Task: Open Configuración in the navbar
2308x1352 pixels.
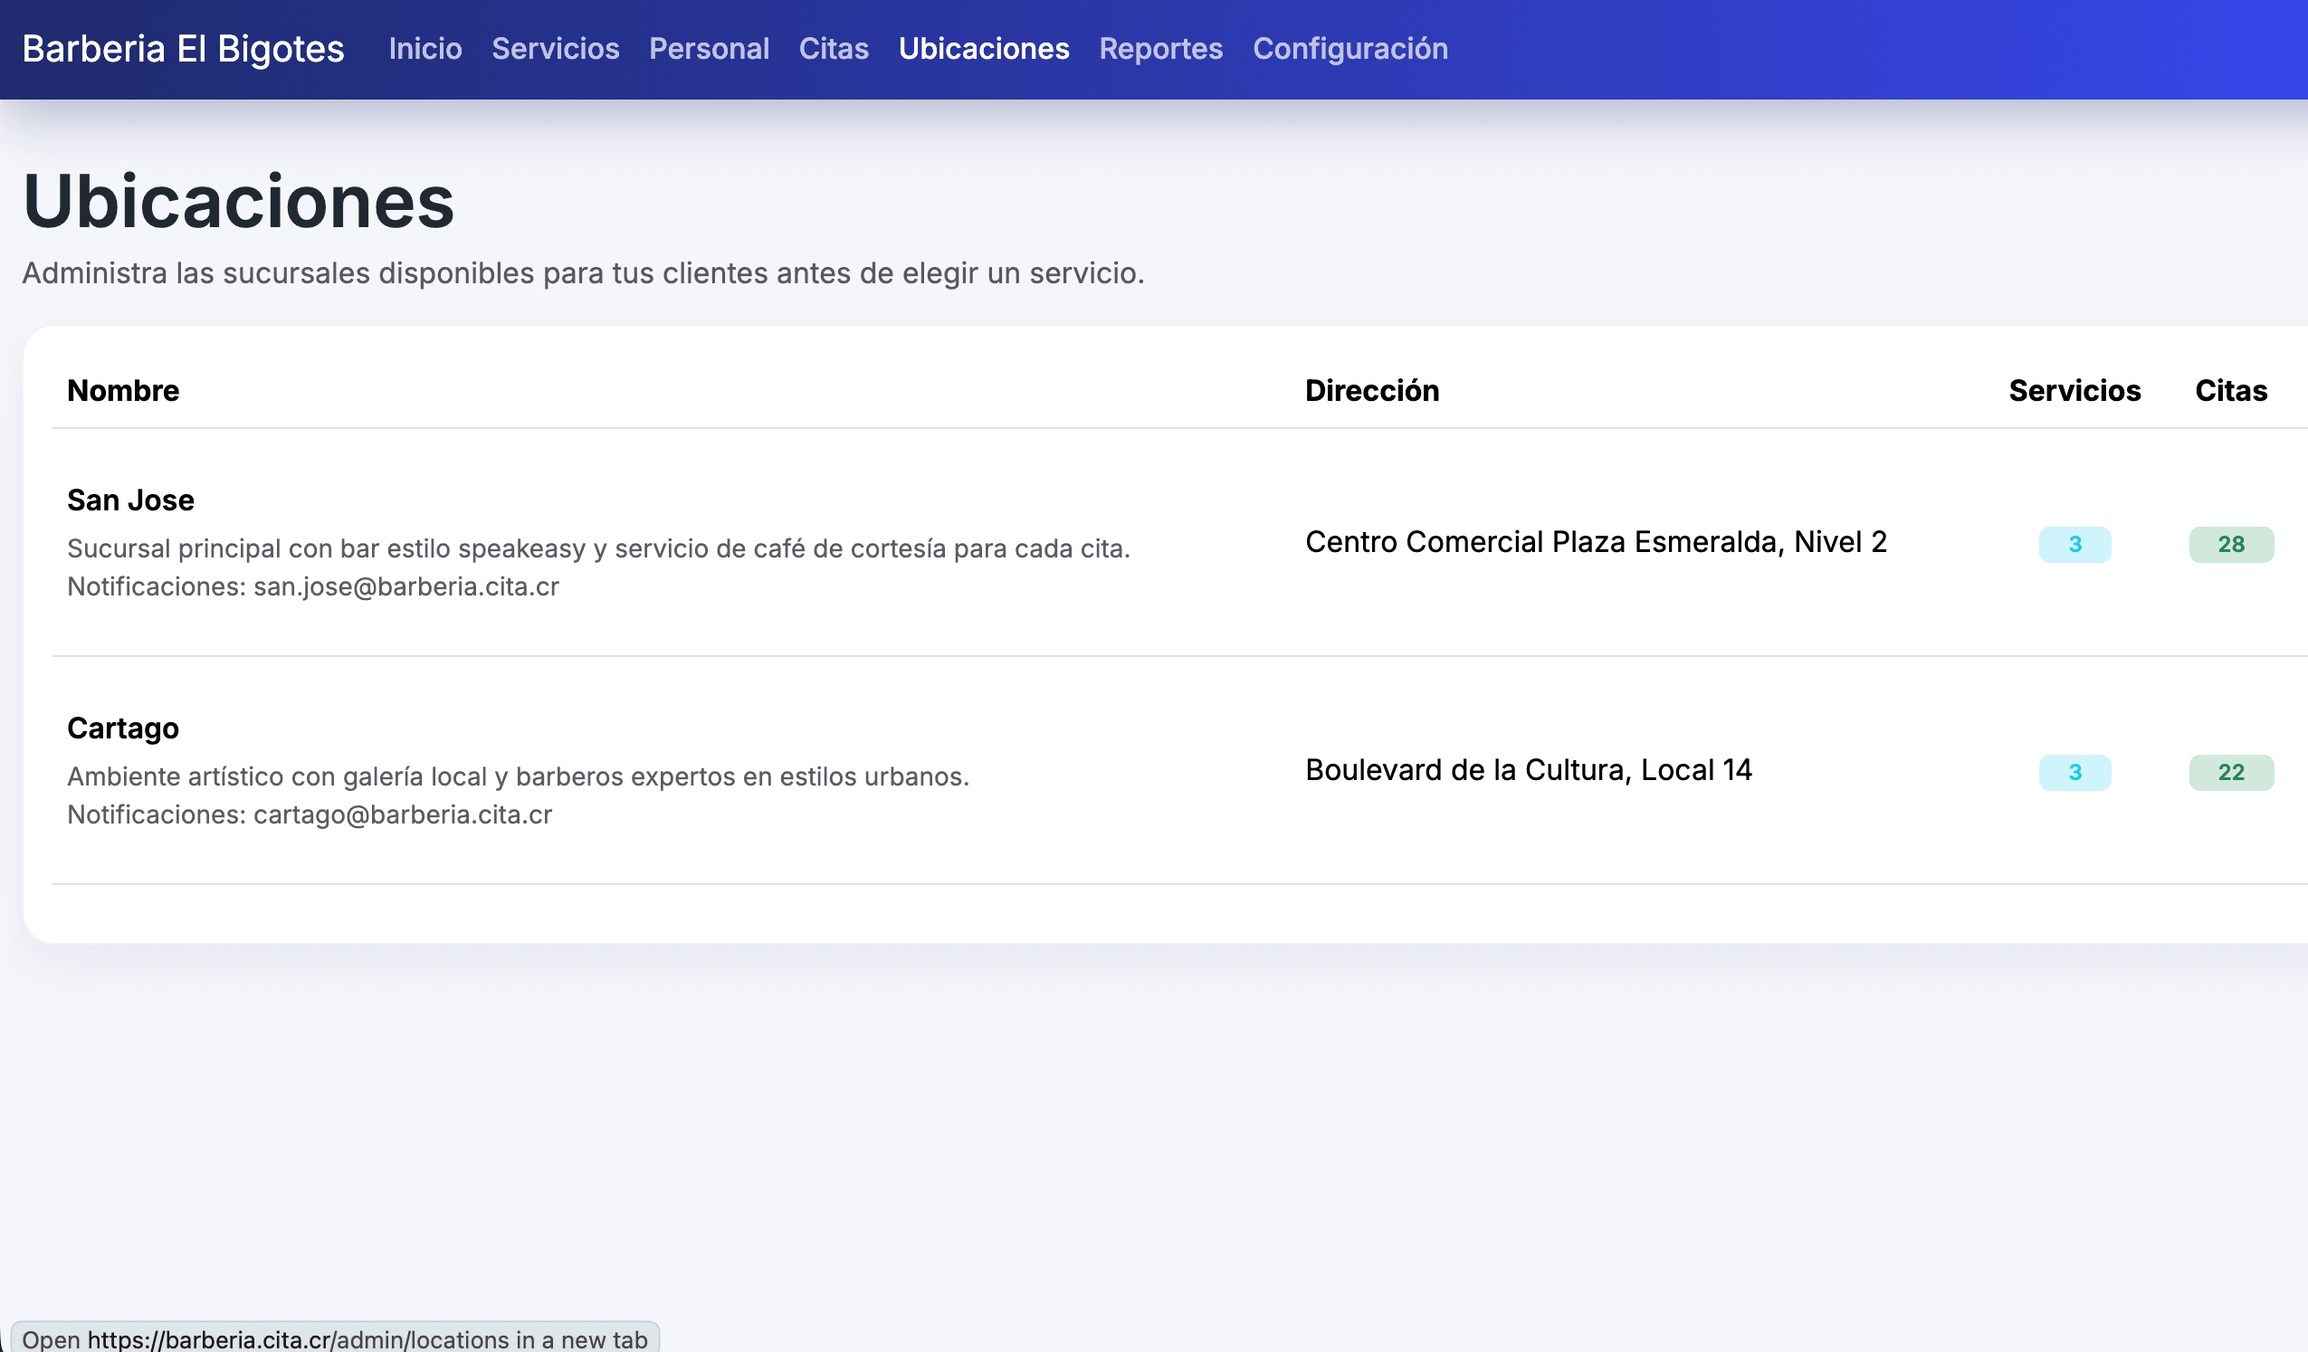Action: click(x=1350, y=49)
